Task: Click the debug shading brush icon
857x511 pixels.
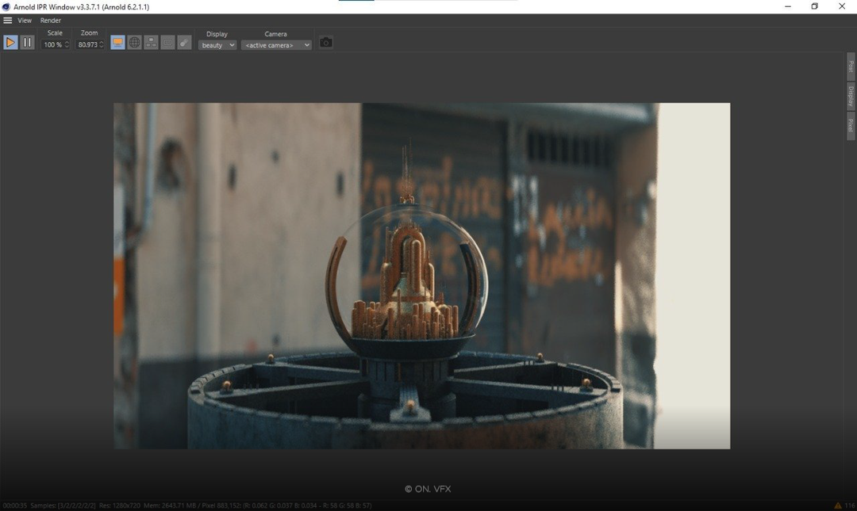Action: pos(184,42)
